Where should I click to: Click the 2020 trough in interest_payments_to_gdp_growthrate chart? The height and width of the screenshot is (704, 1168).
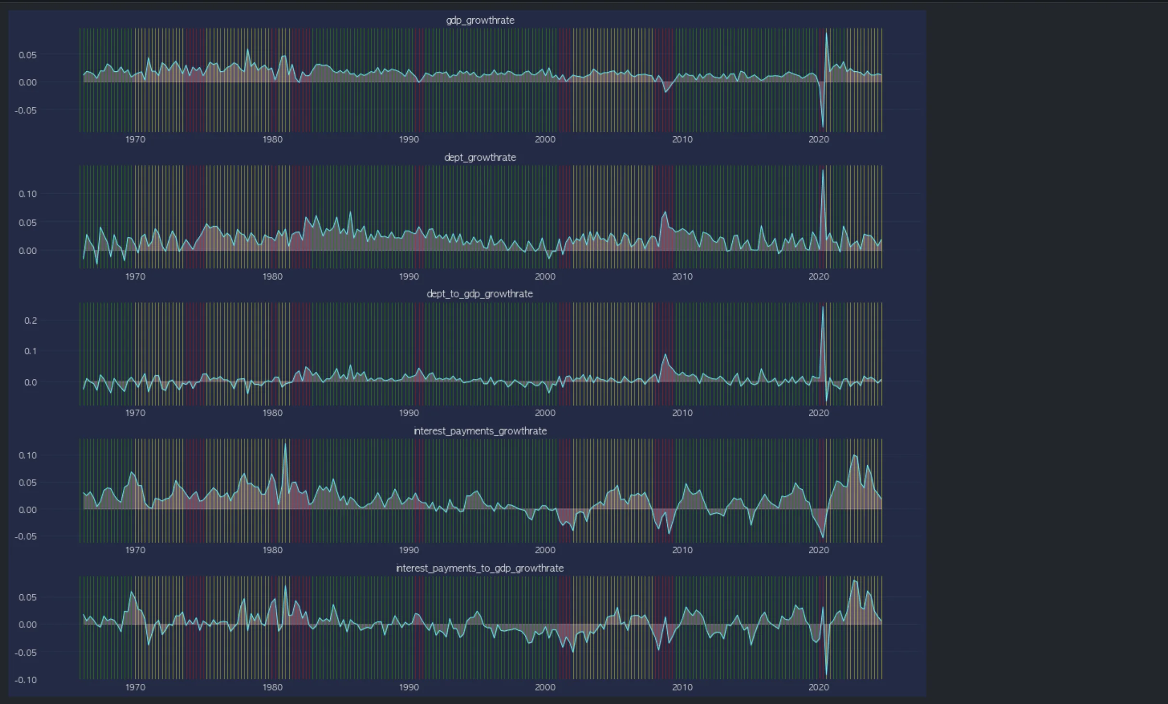point(827,674)
